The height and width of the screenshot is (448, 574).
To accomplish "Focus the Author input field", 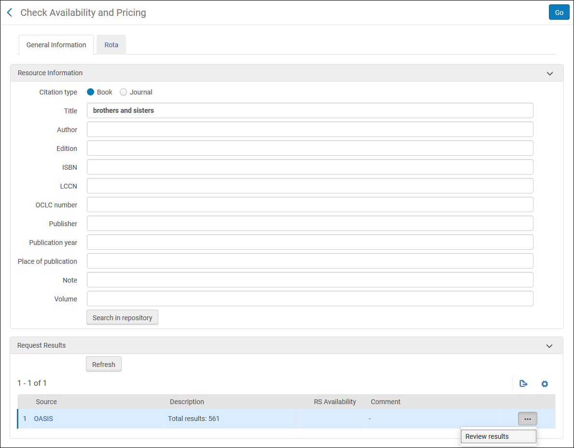I will click(310, 129).
